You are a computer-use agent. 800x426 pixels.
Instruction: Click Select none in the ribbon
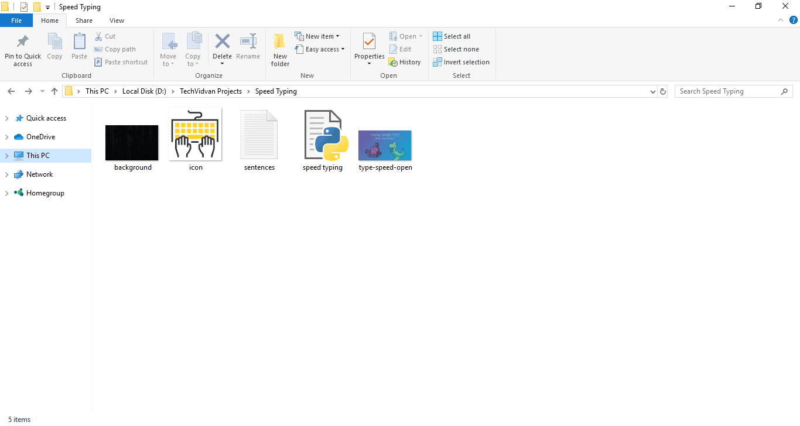coord(456,49)
